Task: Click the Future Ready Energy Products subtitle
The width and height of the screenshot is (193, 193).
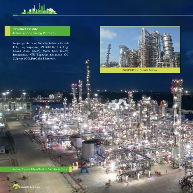Action: (34, 33)
